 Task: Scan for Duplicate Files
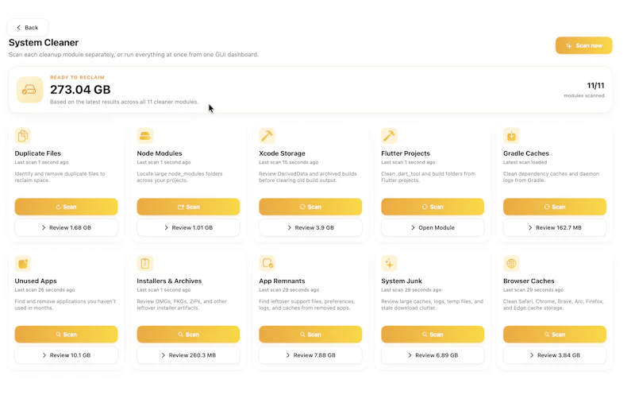pos(67,207)
